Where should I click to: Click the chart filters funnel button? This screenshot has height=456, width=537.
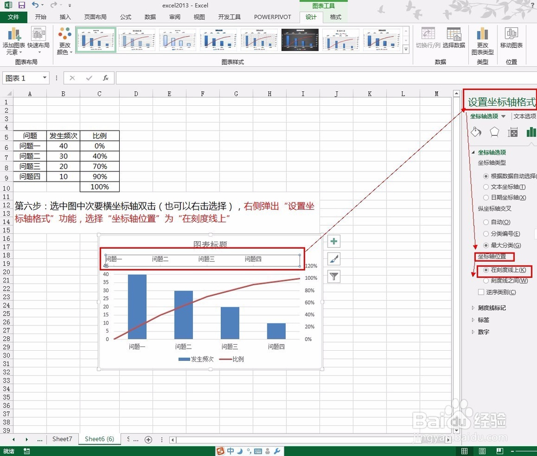click(x=334, y=277)
